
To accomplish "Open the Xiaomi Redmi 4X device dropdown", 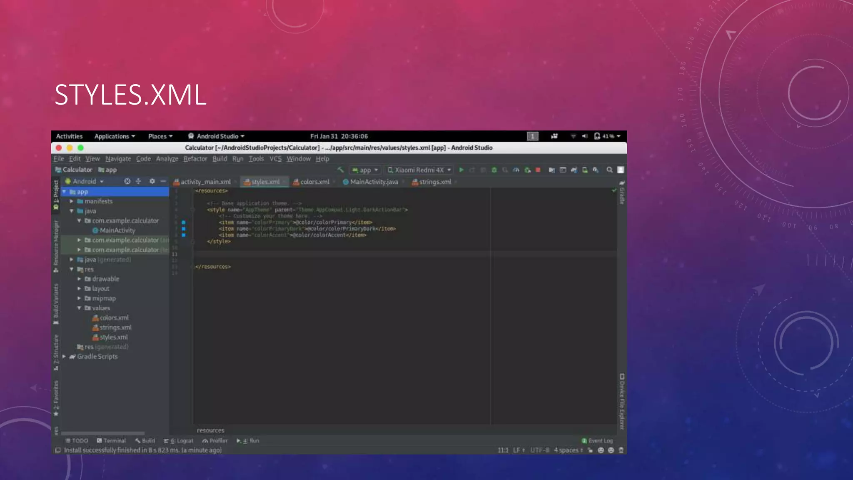I will (419, 170).
